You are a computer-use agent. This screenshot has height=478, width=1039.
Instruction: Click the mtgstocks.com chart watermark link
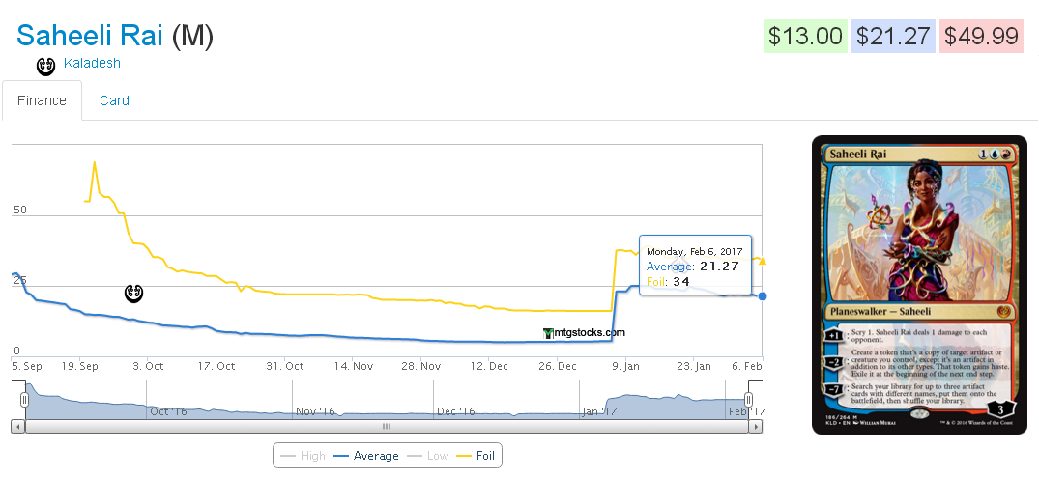pos(583,333)
